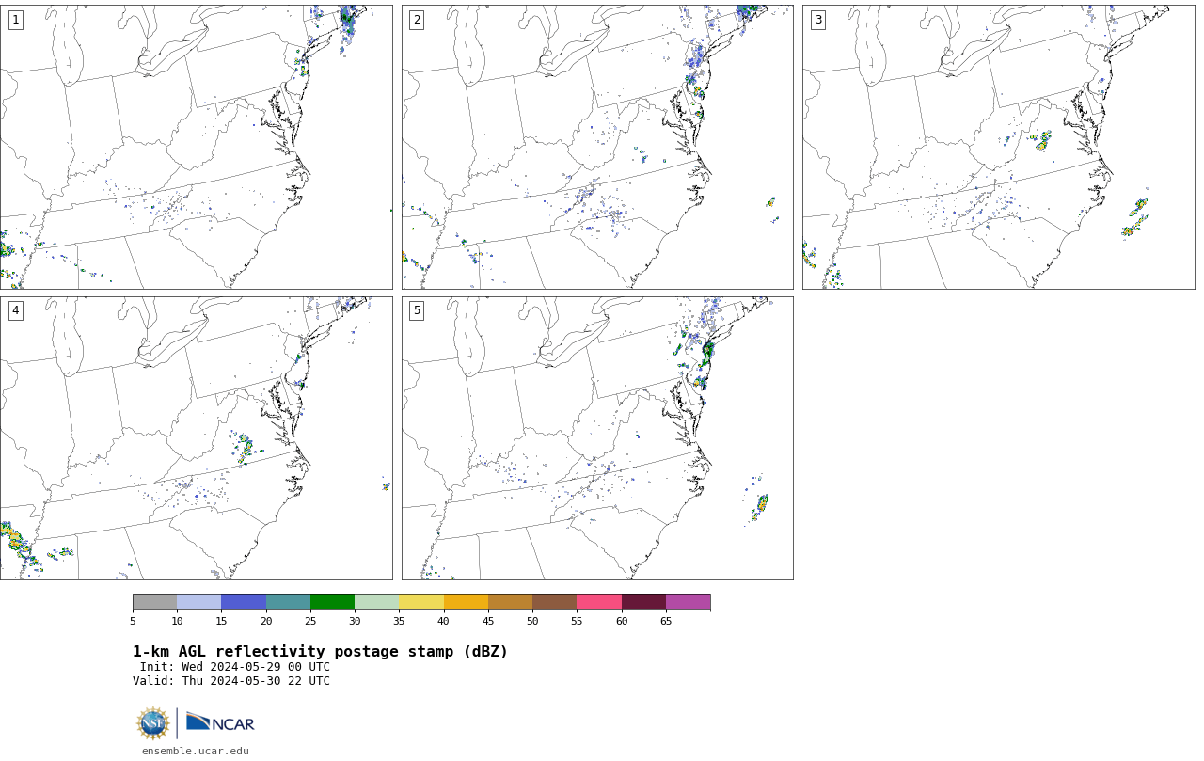The height and width of the screenshot is (761, 1204).
Task: Click the blue 15-20 dBZ swatch
Action: (244, 602)
